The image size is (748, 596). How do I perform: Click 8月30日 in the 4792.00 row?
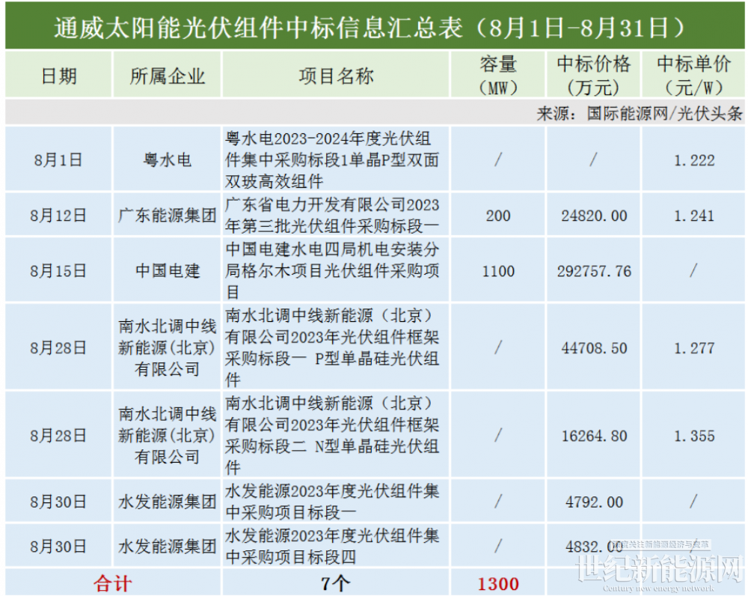click(58, 502)
